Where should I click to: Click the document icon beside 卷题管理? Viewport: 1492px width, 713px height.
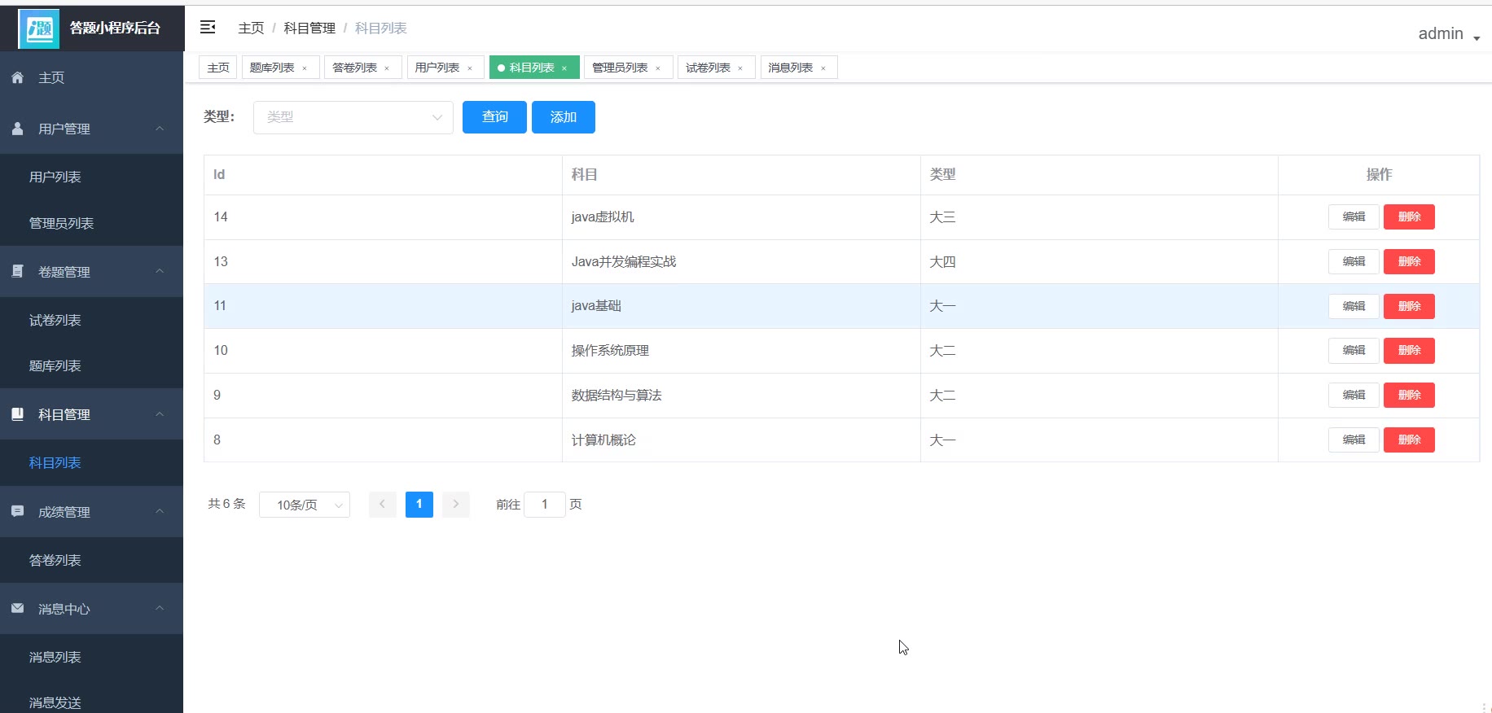[x=17, y=271]
